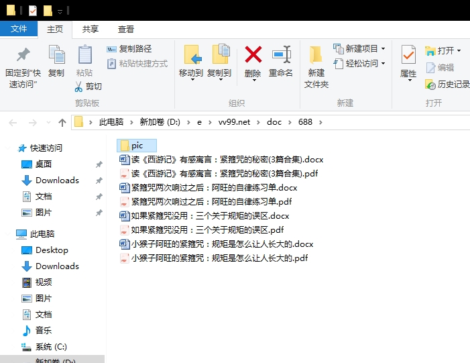Click the Open button icon
The height and width of the screenshot is (363, 470).
click(x=430, y=51)
